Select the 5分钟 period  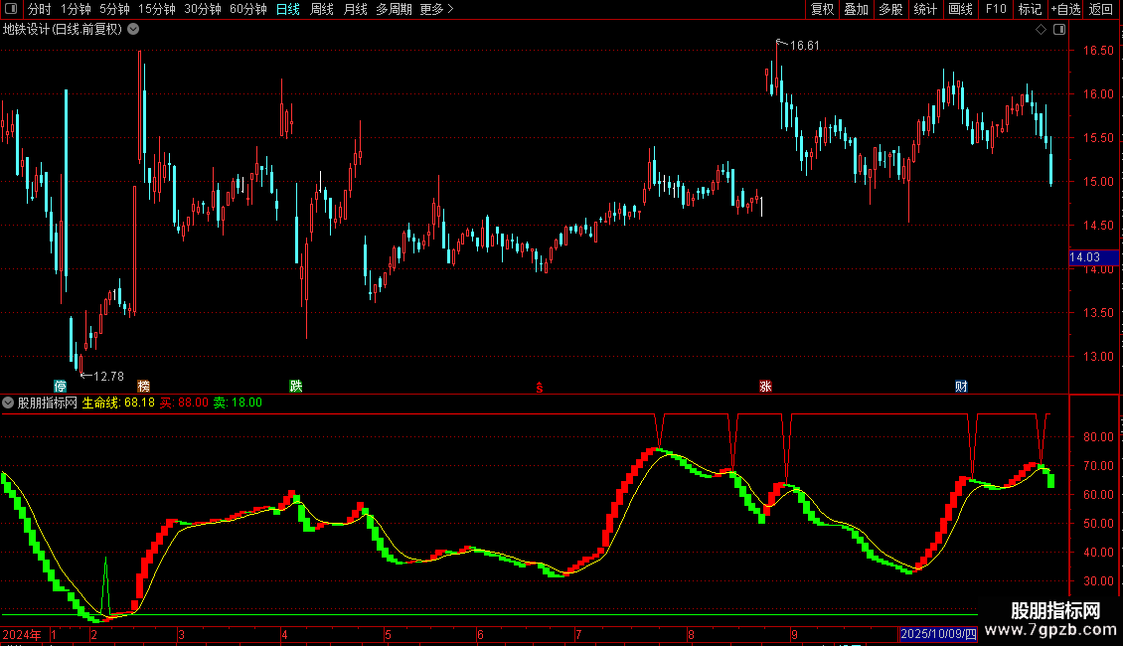[114, 9]
